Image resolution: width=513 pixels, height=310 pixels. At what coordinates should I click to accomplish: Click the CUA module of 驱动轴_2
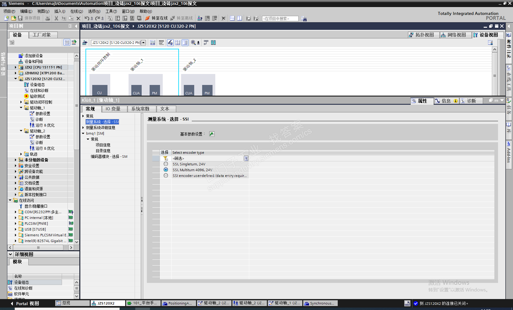[189, 90]
